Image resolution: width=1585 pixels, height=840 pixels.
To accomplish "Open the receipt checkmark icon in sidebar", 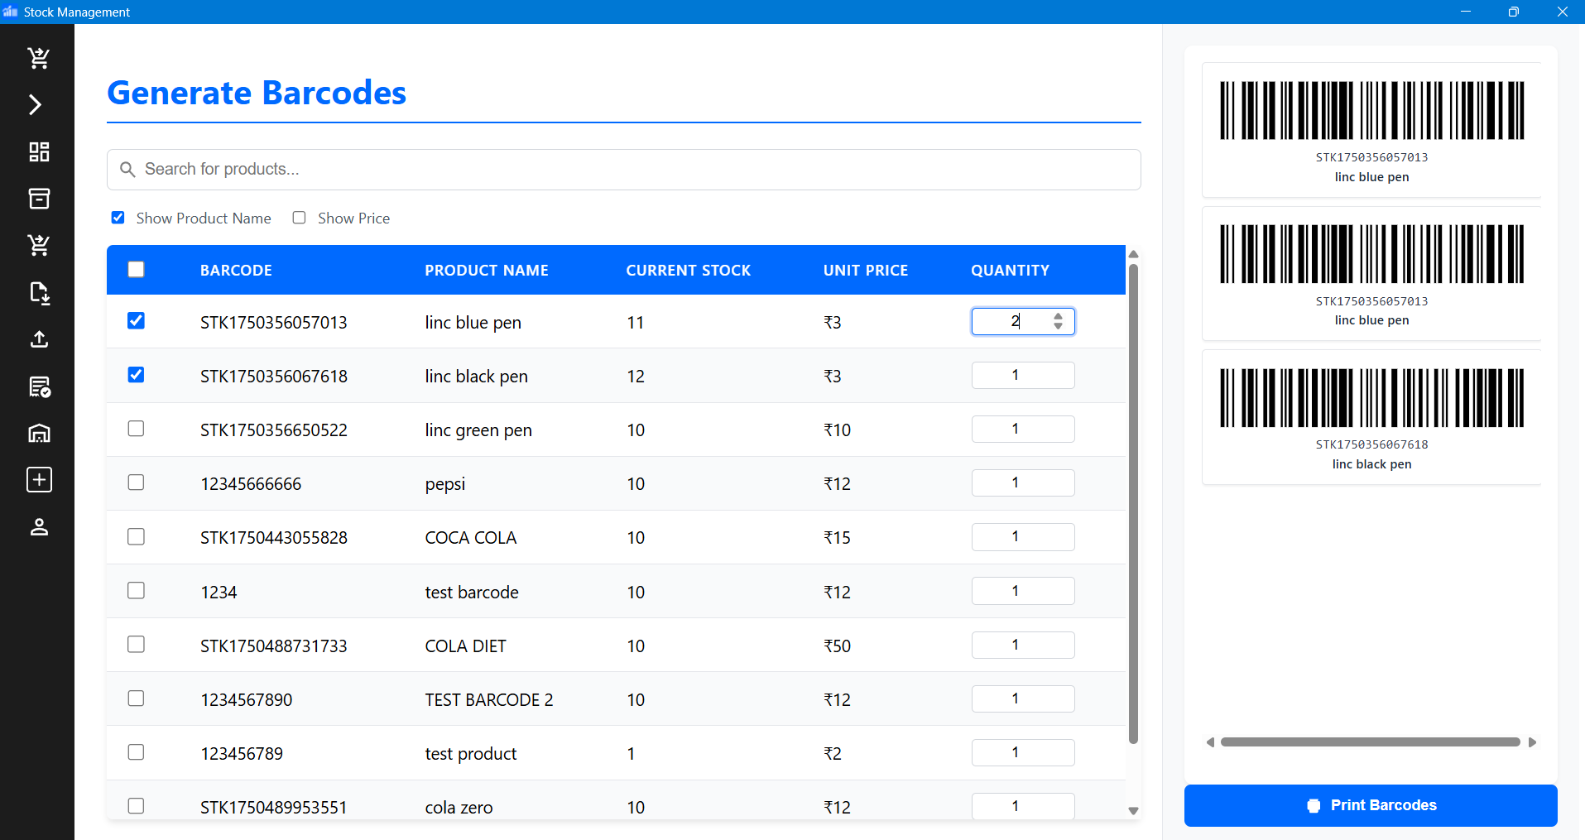I will click(39, 386).
